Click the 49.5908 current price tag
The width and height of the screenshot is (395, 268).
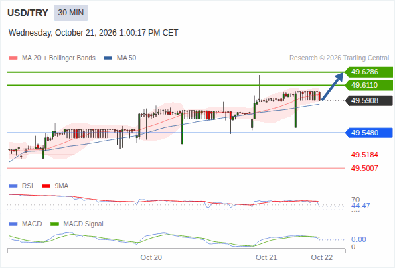[369, 100]
